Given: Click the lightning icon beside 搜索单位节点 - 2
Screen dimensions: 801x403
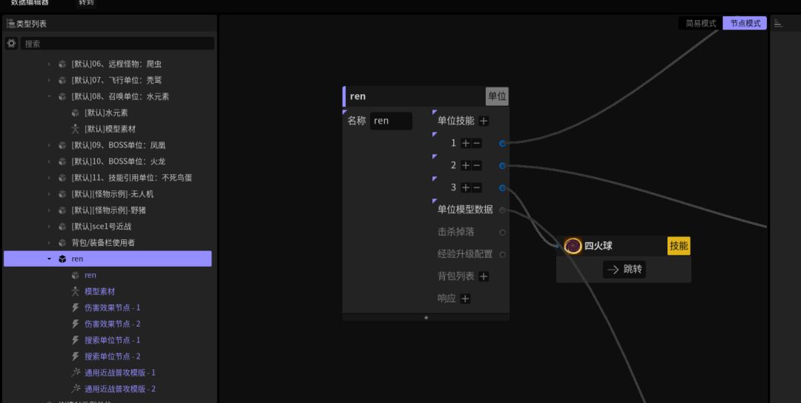Looking at the screenshot, I should 75,356.
